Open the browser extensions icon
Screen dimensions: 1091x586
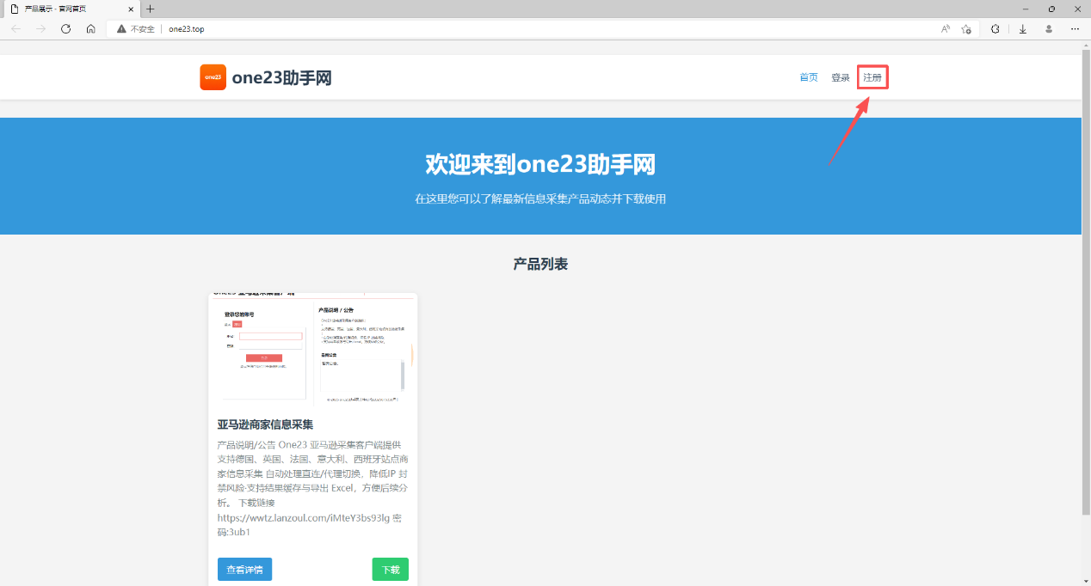point(995,28)
